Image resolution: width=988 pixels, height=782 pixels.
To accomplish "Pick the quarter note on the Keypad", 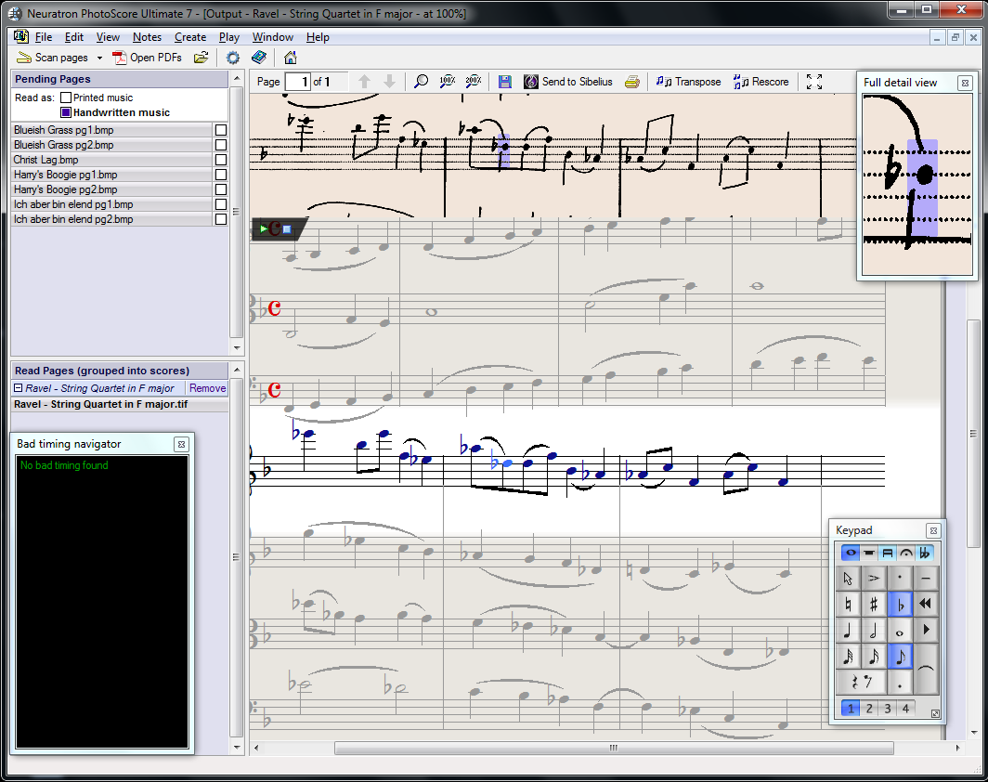I will click(848, 631).
